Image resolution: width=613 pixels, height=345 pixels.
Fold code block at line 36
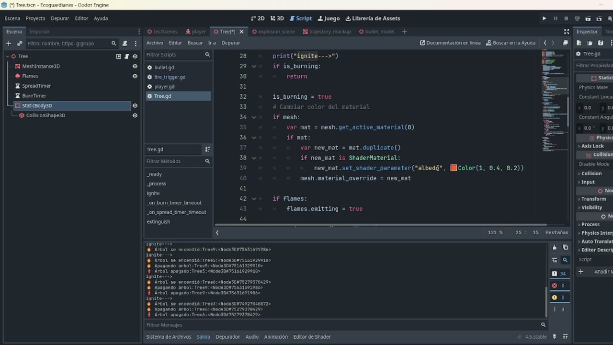254,138
